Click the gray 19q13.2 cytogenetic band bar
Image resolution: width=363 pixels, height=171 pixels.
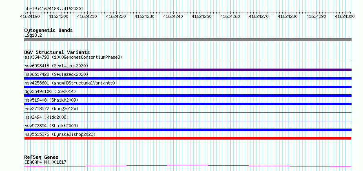tap(188, 40)
